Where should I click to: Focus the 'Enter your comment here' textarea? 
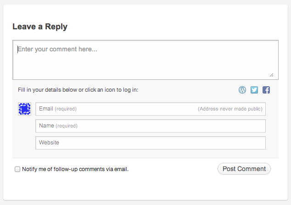(x=145, y=60)
